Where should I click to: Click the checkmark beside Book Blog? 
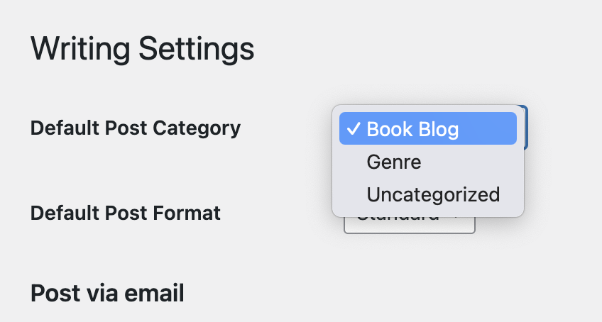tap(353, 129)
